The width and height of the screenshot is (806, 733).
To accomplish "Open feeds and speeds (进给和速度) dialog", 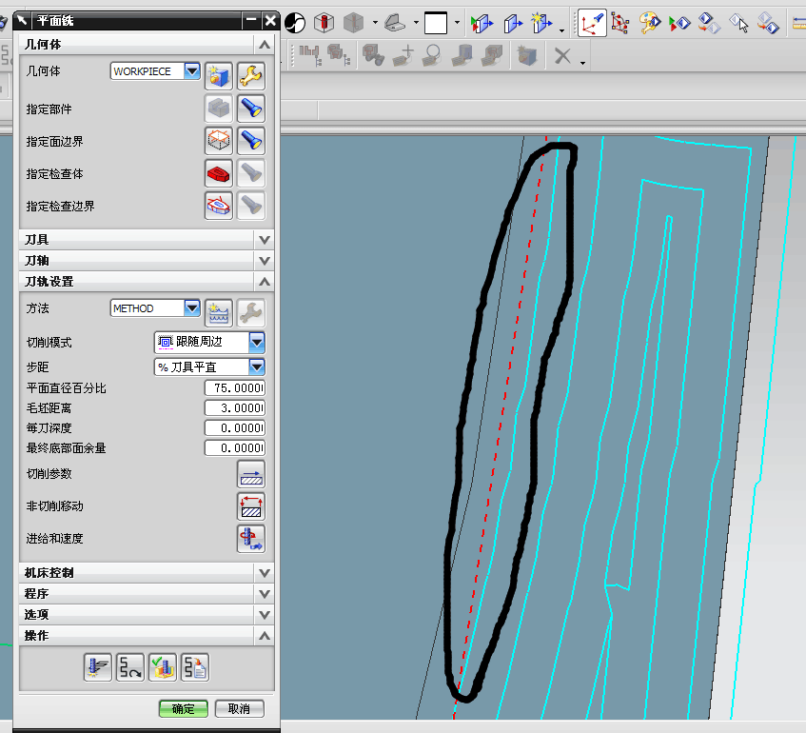I will coord(251,539).
